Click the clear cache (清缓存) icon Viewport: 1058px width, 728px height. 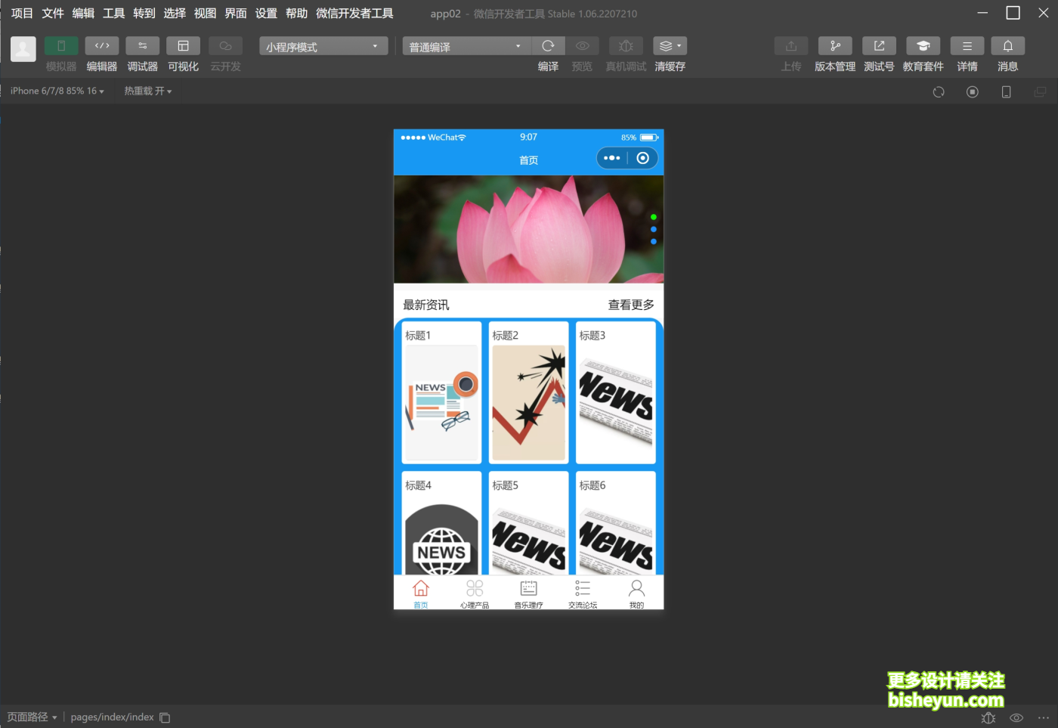point(670,46)
